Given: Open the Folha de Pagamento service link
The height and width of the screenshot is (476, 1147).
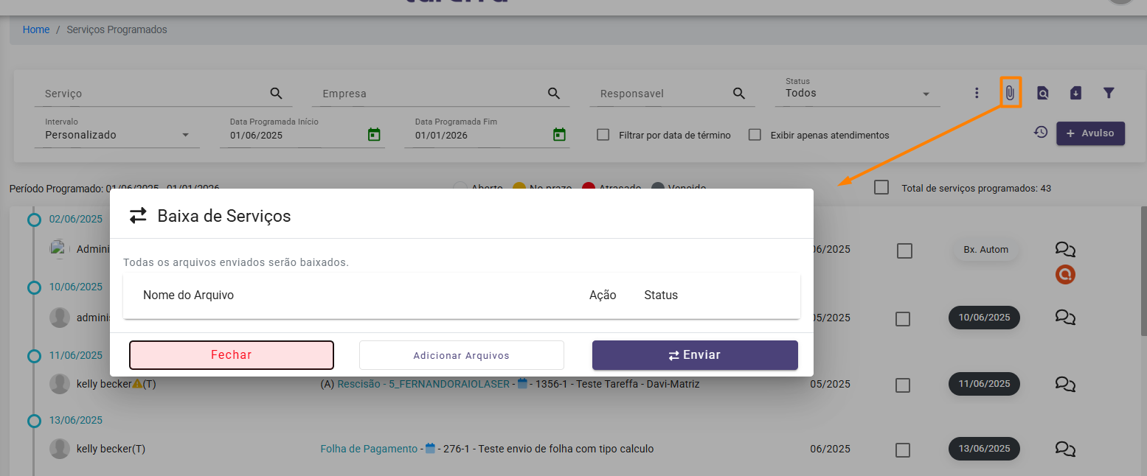Looking at the screenshot, I should tap(368, 449).
